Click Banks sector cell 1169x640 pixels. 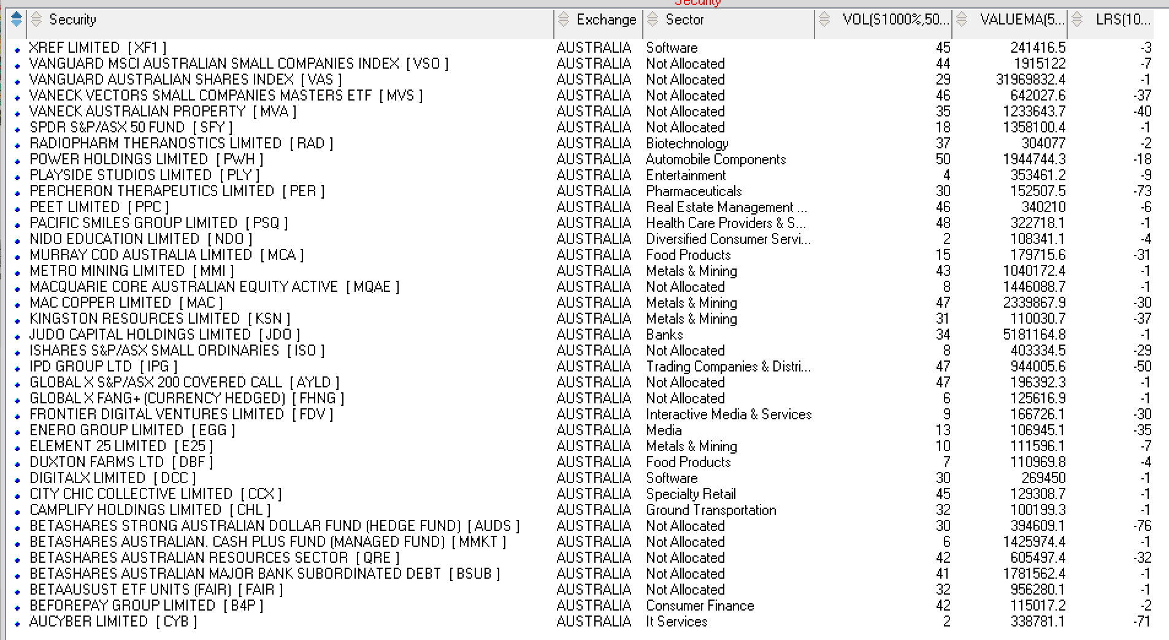664,335
